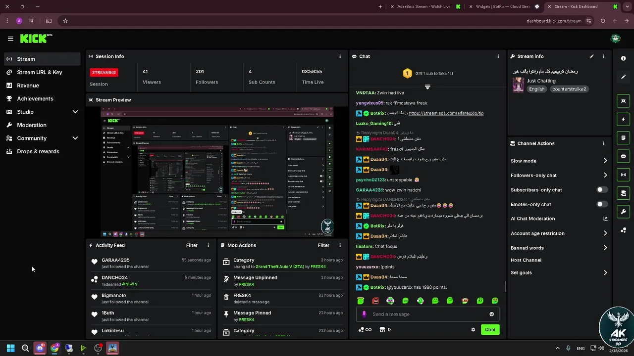Click taskbar search icon
The width and height of the screenshot is (634, 356).
(25, 348)
